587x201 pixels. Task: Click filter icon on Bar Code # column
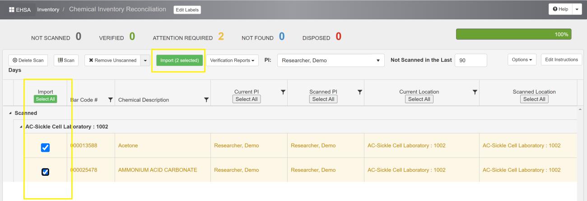111,100
